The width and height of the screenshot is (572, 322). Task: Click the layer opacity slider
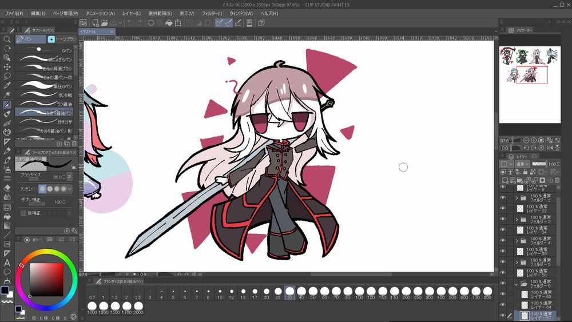pyautogui.click(x=539, y=164)
